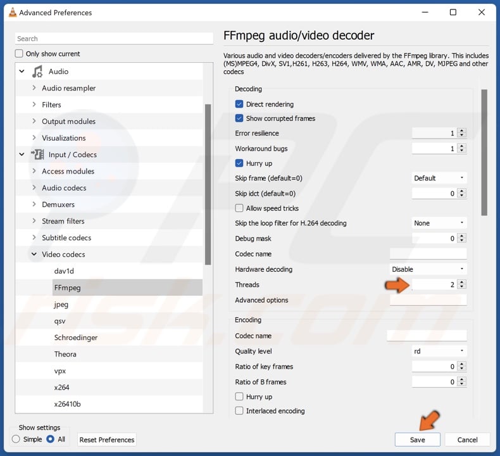Increase Ratio of key frames stepper
Viewport: 500px width, 456px height.
462,364
